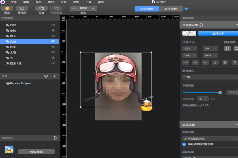The width and height of the screenshot is (238, 158).
Task: Click the 修改图标 button
Action: [36, 152]
